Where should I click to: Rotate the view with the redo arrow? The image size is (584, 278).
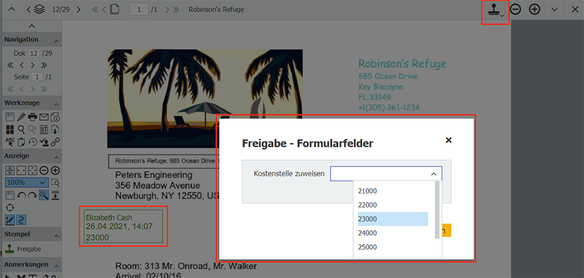pos(33,195)
